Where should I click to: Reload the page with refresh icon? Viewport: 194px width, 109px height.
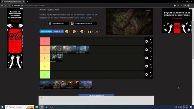pos(9,5)
